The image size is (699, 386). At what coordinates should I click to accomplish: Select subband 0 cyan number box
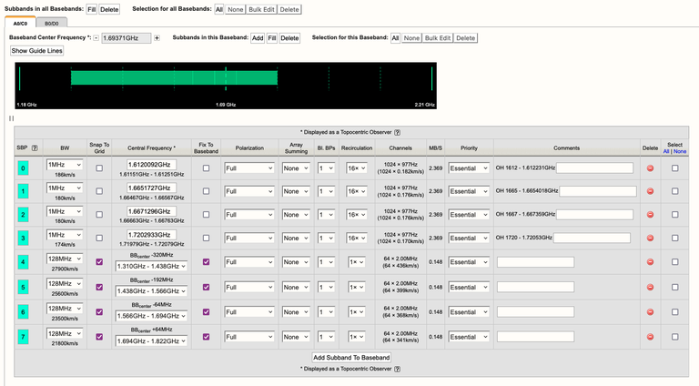point(23,168)
